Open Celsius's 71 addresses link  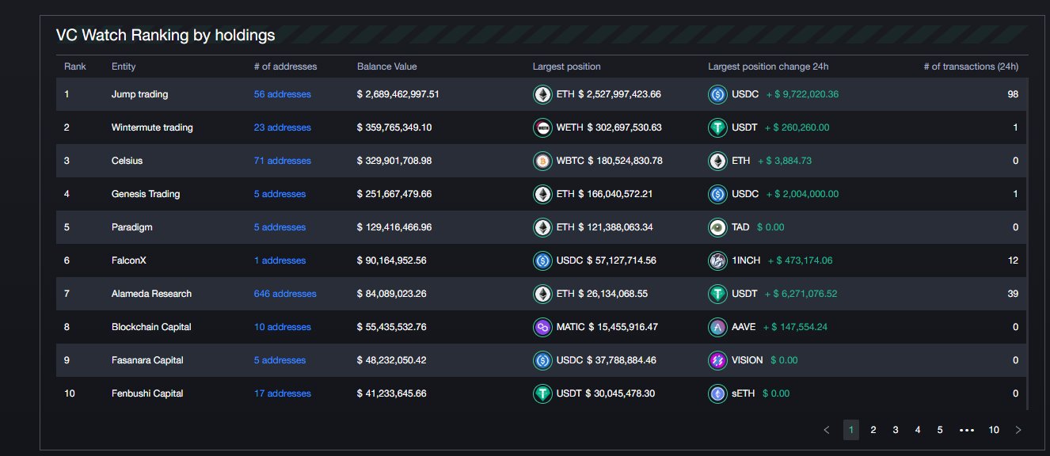coord(283,161)
